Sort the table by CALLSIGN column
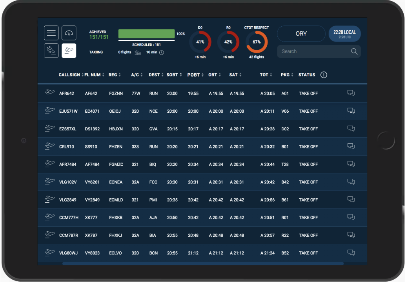The width and height of the screenshot is (406, 282). [71, 75]
